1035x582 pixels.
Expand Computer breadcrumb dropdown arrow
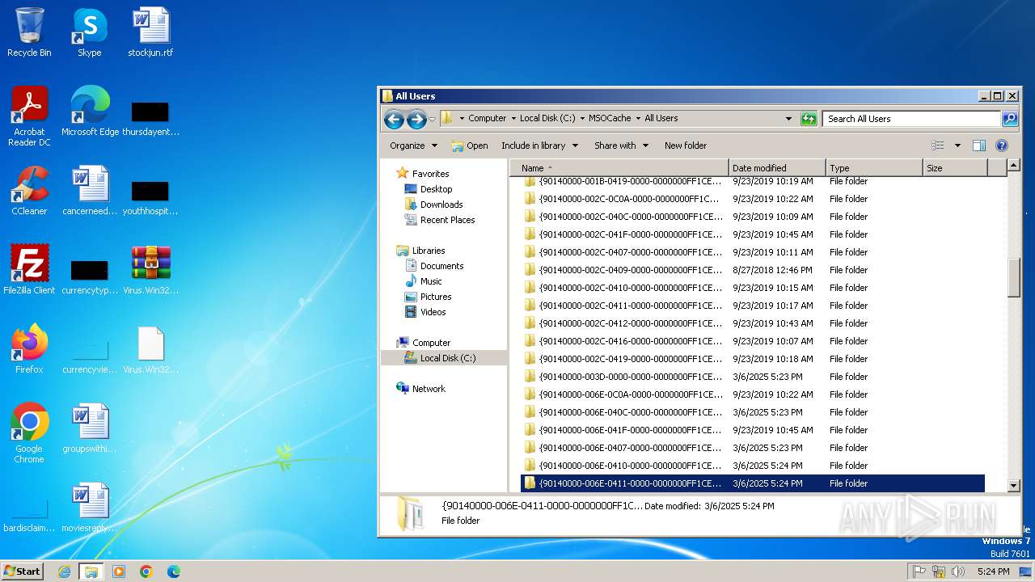point(513,118)
